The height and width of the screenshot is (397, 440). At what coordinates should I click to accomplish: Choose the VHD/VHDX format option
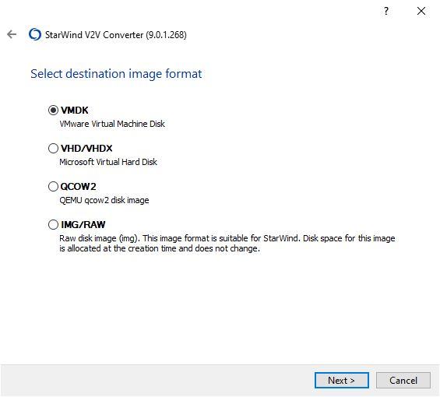pyautogui.click(x=53, y=148)
